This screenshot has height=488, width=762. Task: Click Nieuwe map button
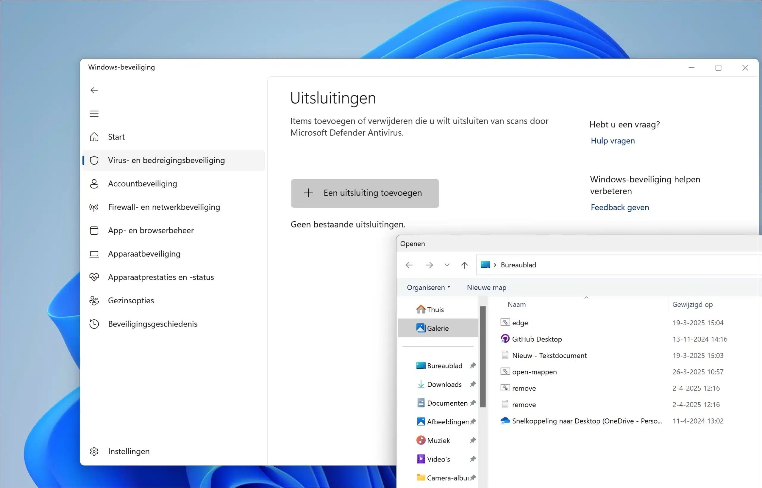tap(486, 287)
